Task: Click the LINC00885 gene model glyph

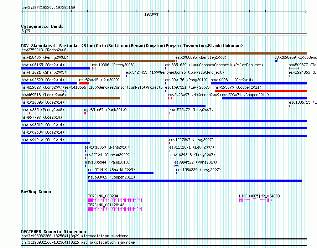Action: 255,200
